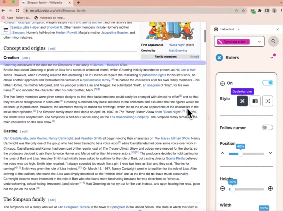Image resolution: width=283 pixels, height=211 pixels.
Task: Move ruler position down with arrow
Action: coord(270,153)
